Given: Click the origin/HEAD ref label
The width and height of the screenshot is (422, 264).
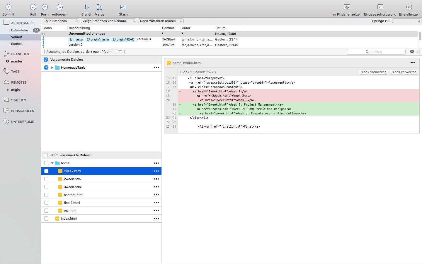Looking at the screenshot, I should pyautogui.click(x=123, y=39).
